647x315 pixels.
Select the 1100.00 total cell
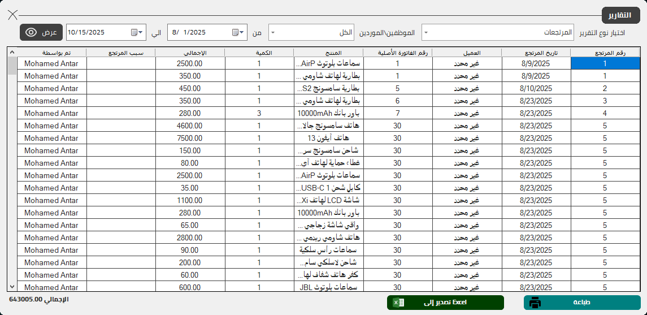click(x=190, y=200)
